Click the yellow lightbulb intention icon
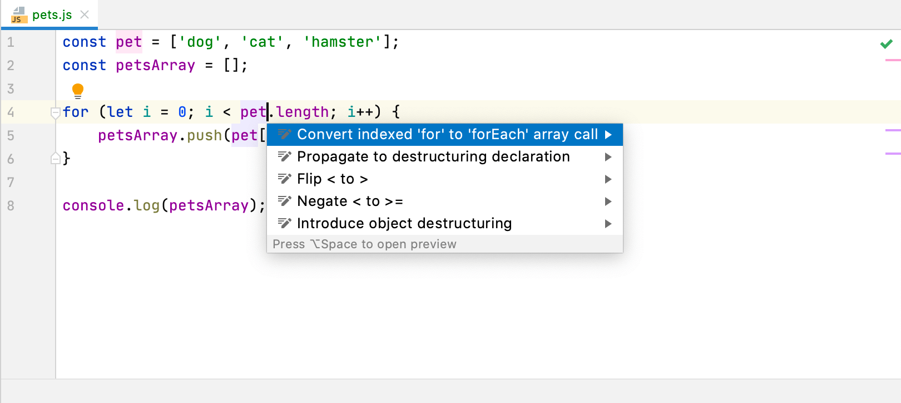Image resolution: width=901 pixels, height=403 pixels. (x=78, y=90)
